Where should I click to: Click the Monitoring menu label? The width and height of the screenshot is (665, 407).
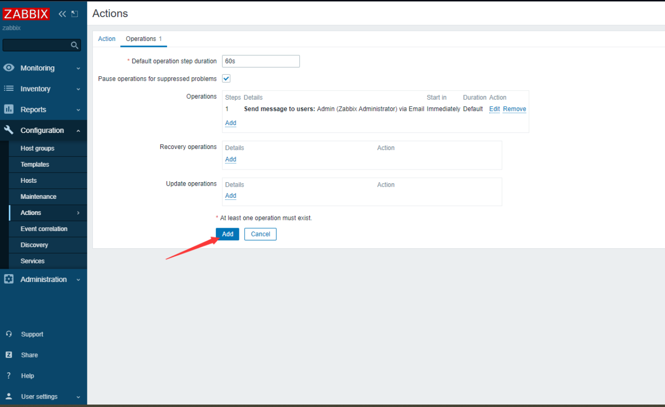click(37, 68)
